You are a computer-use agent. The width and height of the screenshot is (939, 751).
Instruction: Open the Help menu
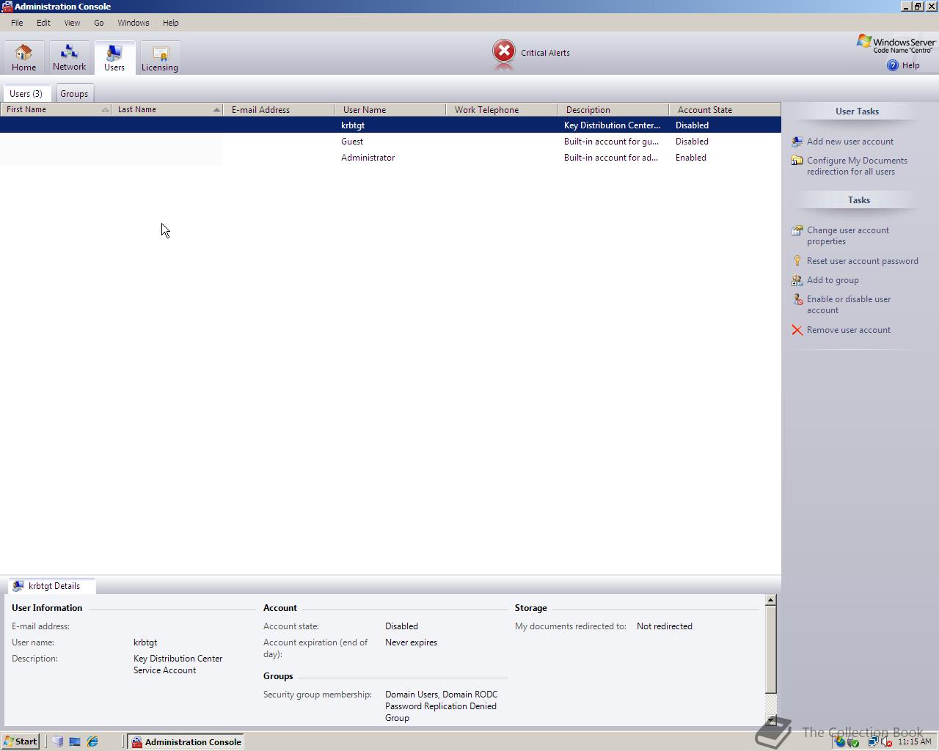click(171, 23)
